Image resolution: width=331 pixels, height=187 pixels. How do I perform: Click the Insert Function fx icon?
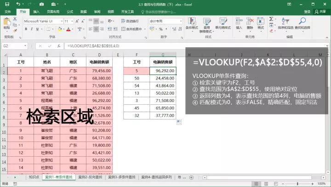point(58,46)
